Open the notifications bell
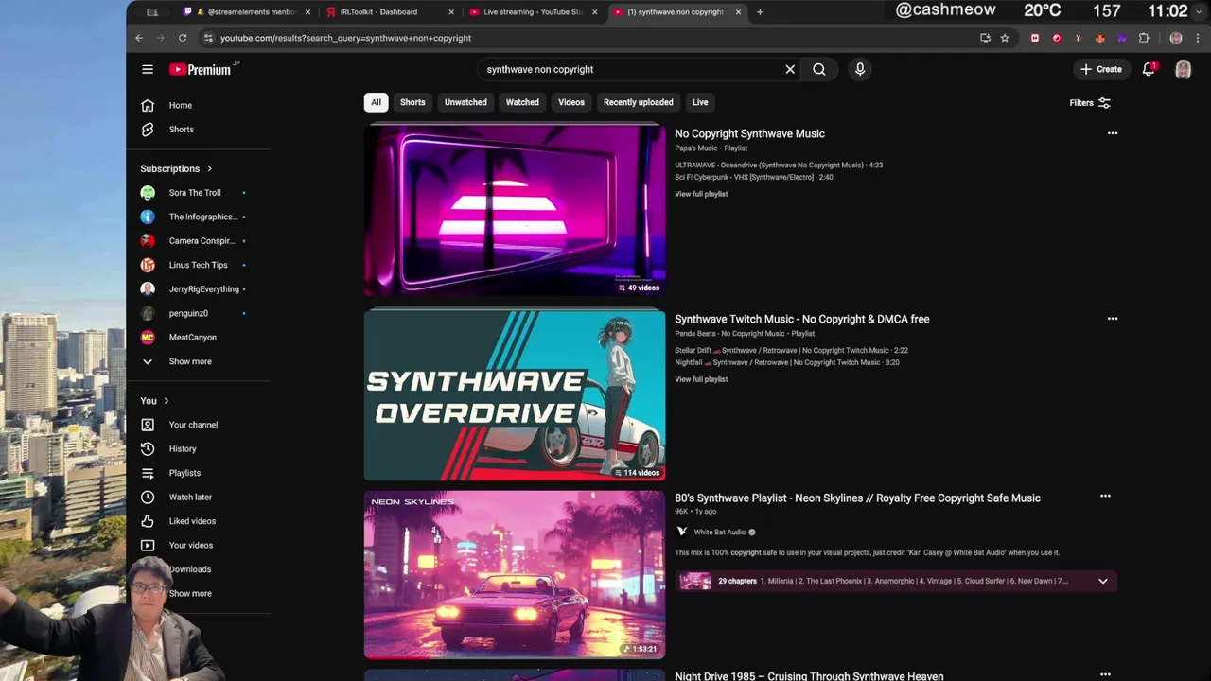Screen dimensions: 1211x681 coord(1149,69)
